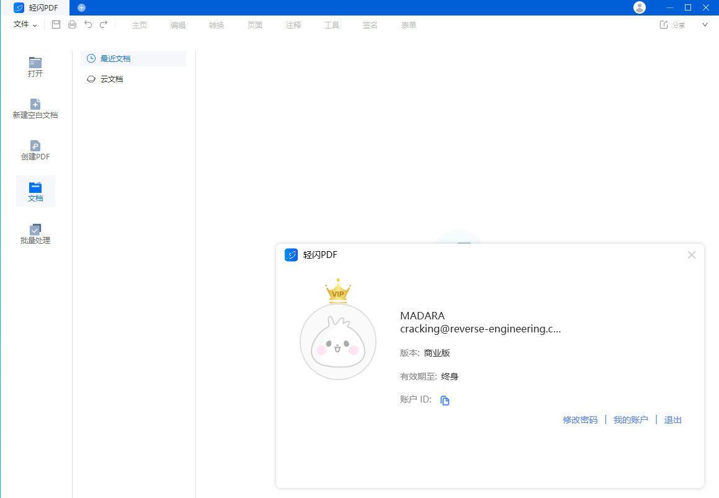Expand the ribbon chevron next to Share
Viewport: 719px width, 498px height.
point(705,25)
